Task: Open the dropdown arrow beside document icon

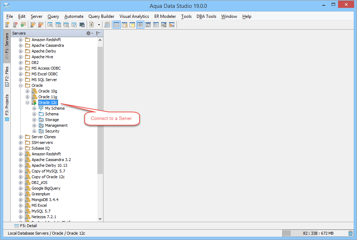Action: (99, 25)
